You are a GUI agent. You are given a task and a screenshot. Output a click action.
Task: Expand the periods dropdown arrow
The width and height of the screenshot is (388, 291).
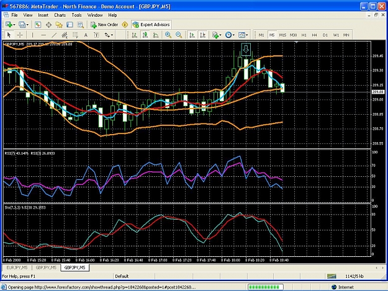click(233, 35)
